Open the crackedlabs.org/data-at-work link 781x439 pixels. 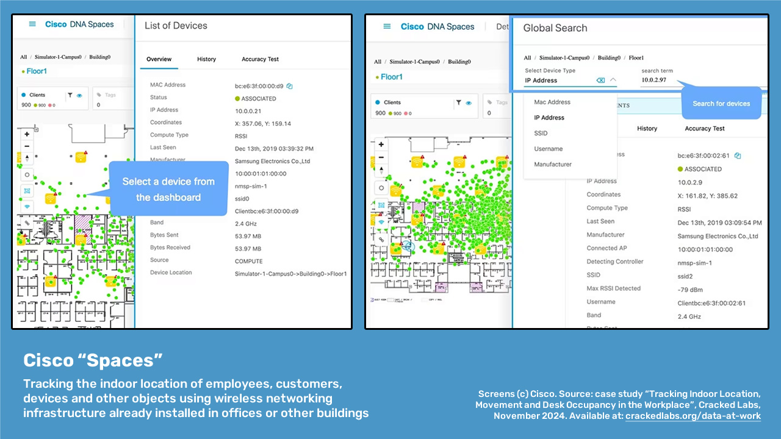(693, 416)
